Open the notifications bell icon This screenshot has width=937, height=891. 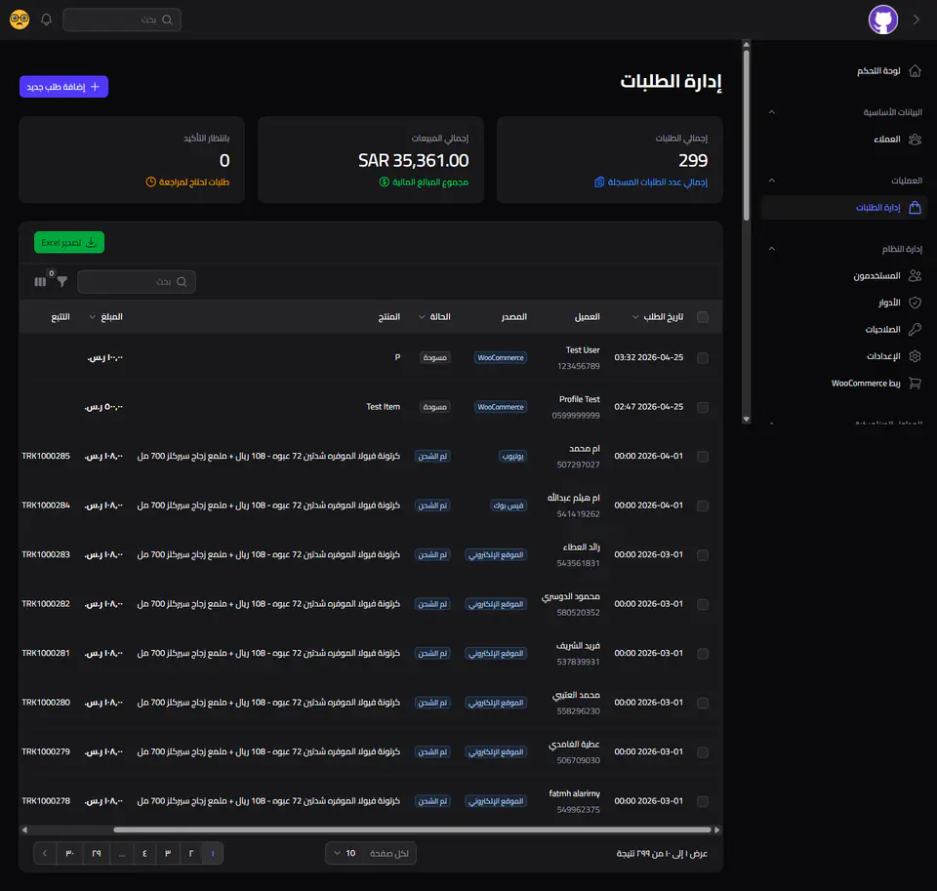(x=46, y=20)
